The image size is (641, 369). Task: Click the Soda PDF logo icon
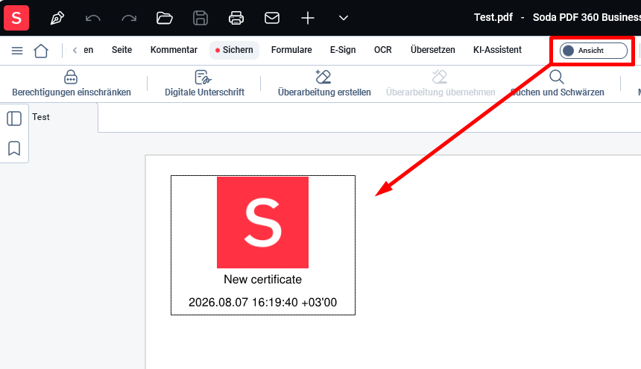(16, 18)
